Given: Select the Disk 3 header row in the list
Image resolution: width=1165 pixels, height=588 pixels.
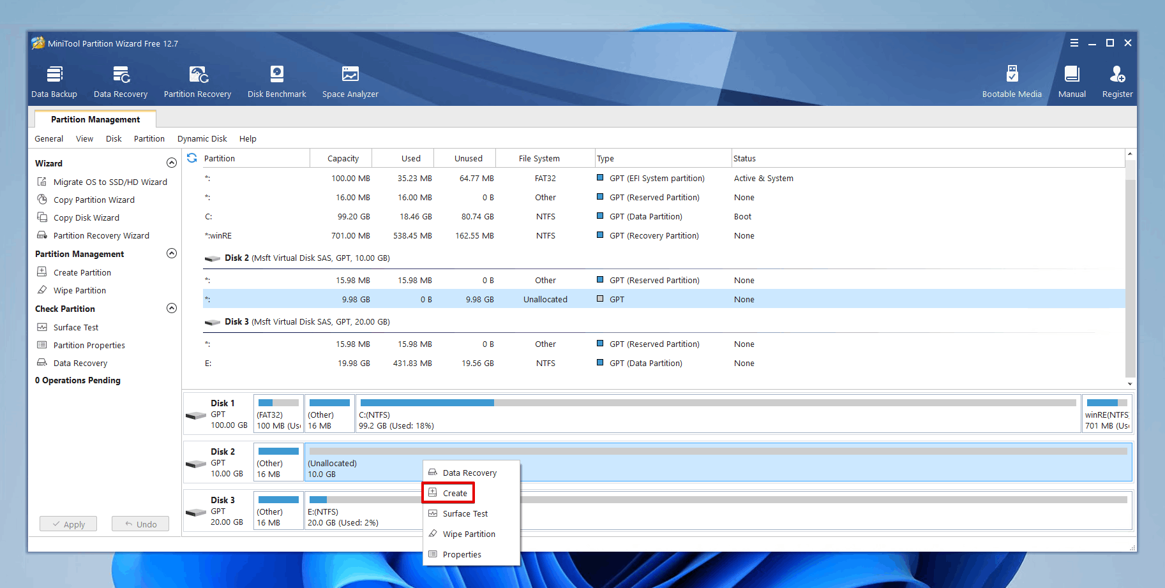Looking at the screenshot, I should click(x=663, y=321).
